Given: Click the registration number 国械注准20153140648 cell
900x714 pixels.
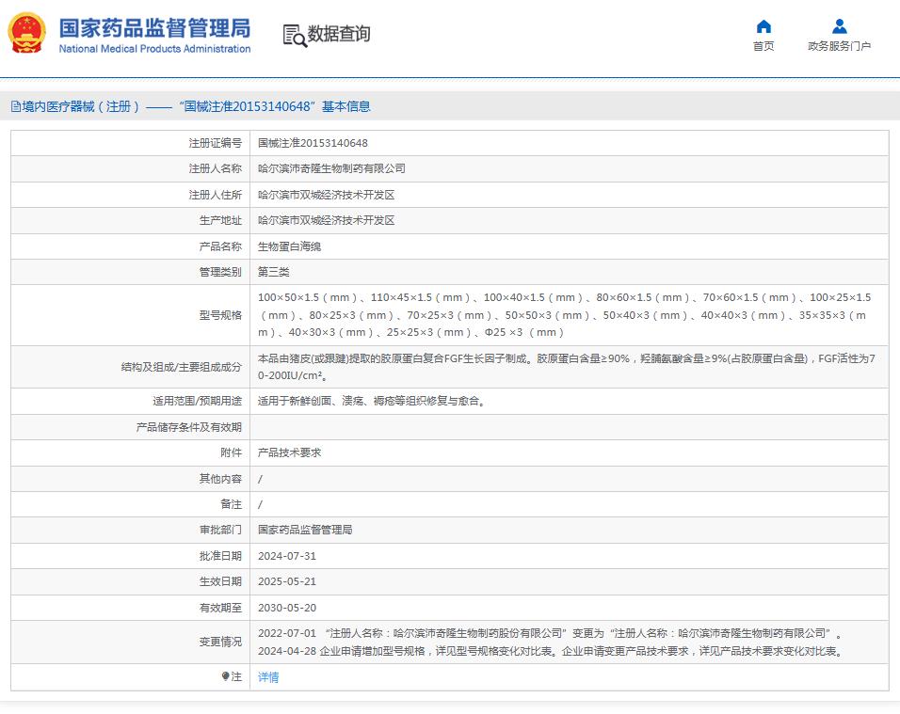Looking at the screenshot, I should 313,144.
